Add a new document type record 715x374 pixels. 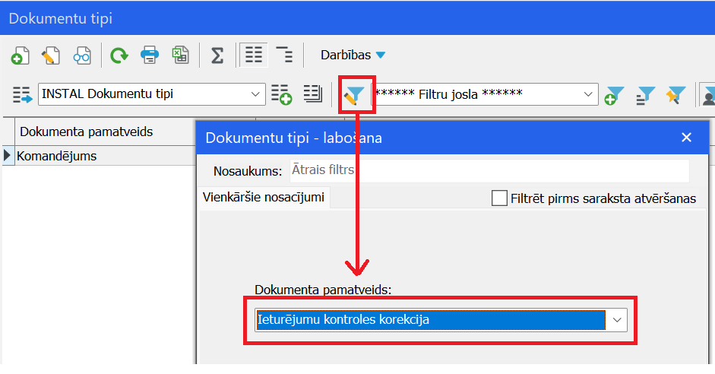pyautogui.click(x=20, y=55)
